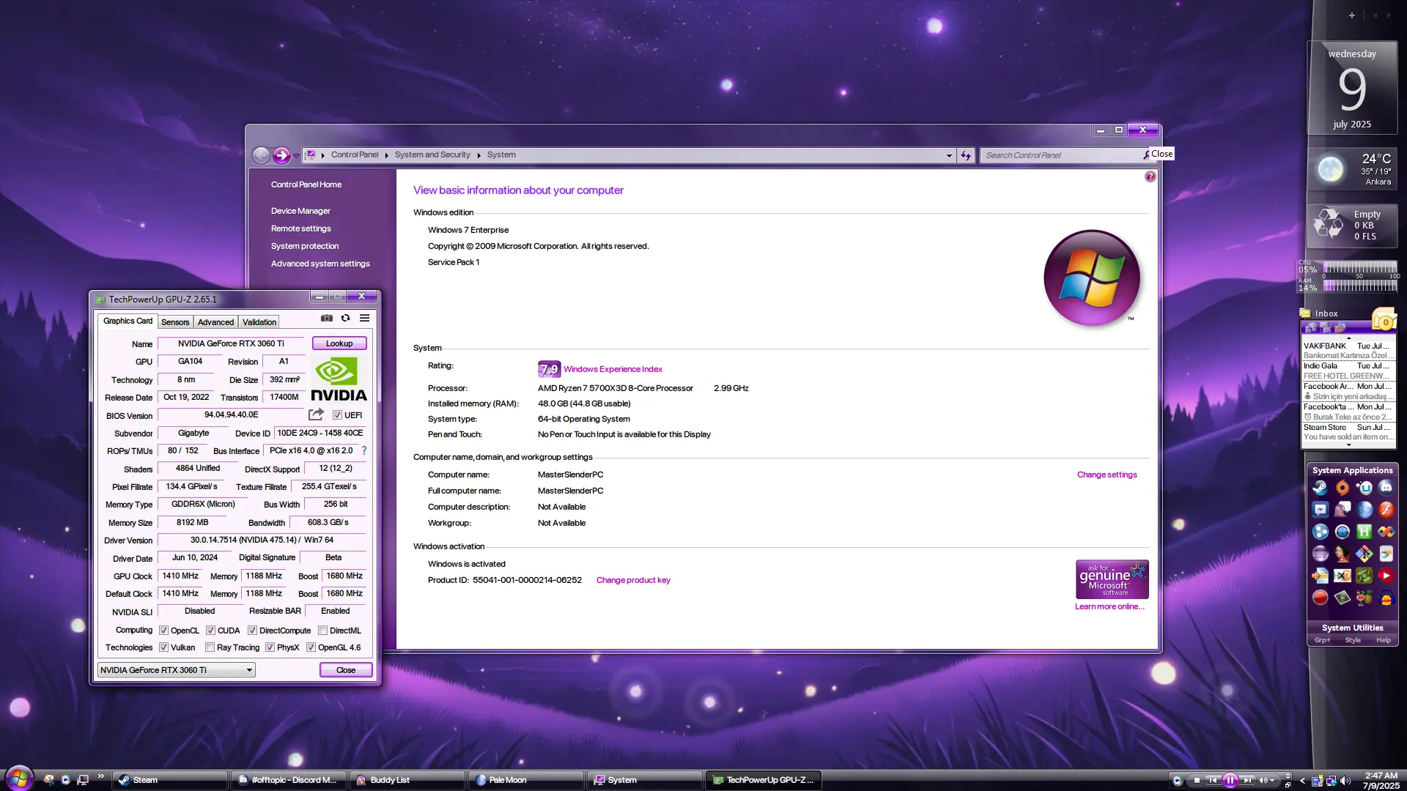The height and width of the screenshot is (791, 1407).
Task: Launch the YouTube-style red play icon
Action: 1386,576
